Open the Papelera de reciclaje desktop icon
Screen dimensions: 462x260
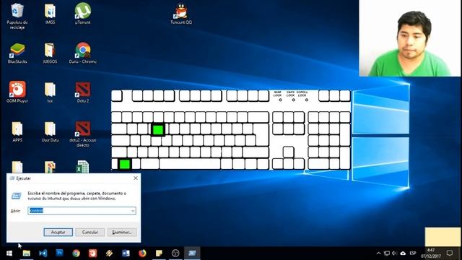click(x=17, y=16)
